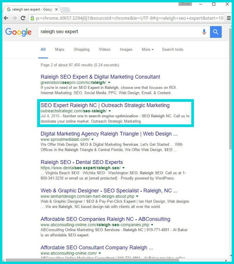Click the scroll-left arrow of horizontal scrollbar
The image size is (234, 264).
tap(4, 260)
